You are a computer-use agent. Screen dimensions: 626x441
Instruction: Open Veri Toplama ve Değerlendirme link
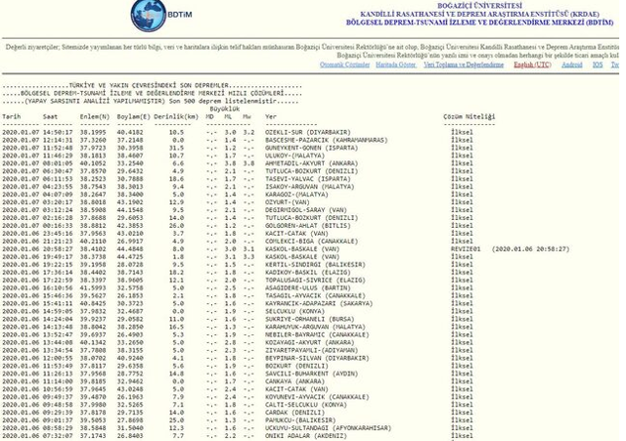point(464,64)
